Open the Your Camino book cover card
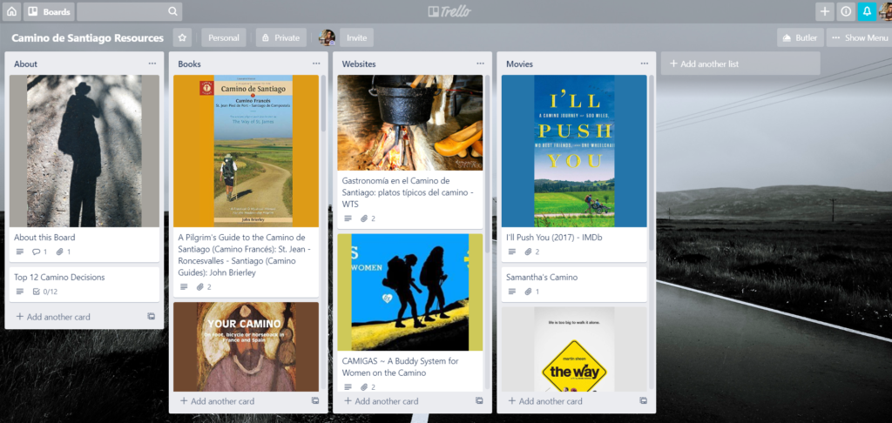The image size is (892, 423). pos(246,346)
